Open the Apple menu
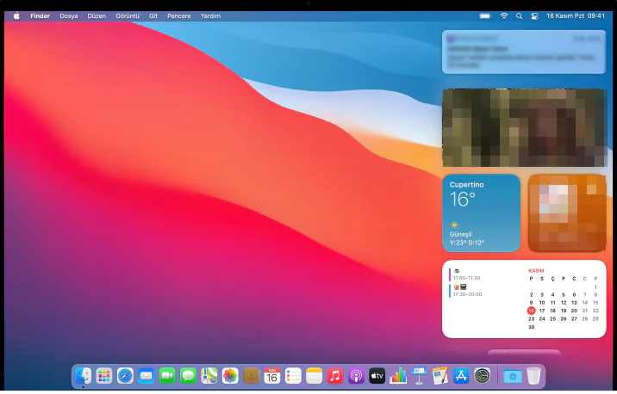Viewport: 617px width, 394px height. (16, 15)
